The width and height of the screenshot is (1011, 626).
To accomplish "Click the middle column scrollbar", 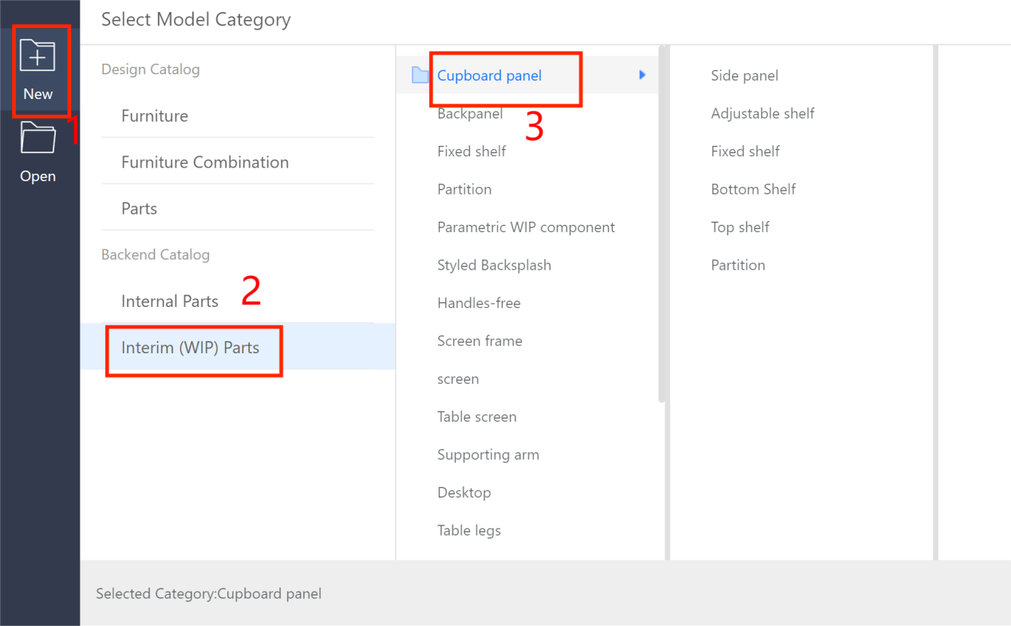I will pyautogui.click(x=662, y=223).
